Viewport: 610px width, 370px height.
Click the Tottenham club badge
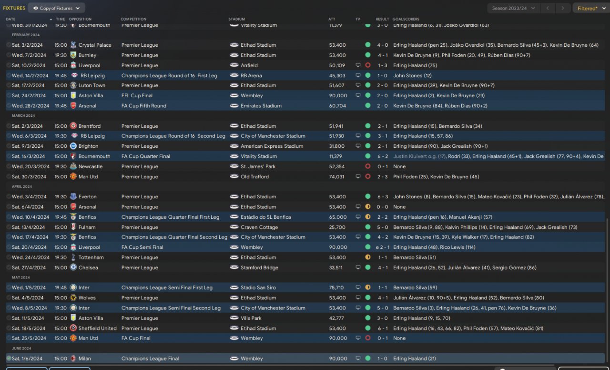73,257
